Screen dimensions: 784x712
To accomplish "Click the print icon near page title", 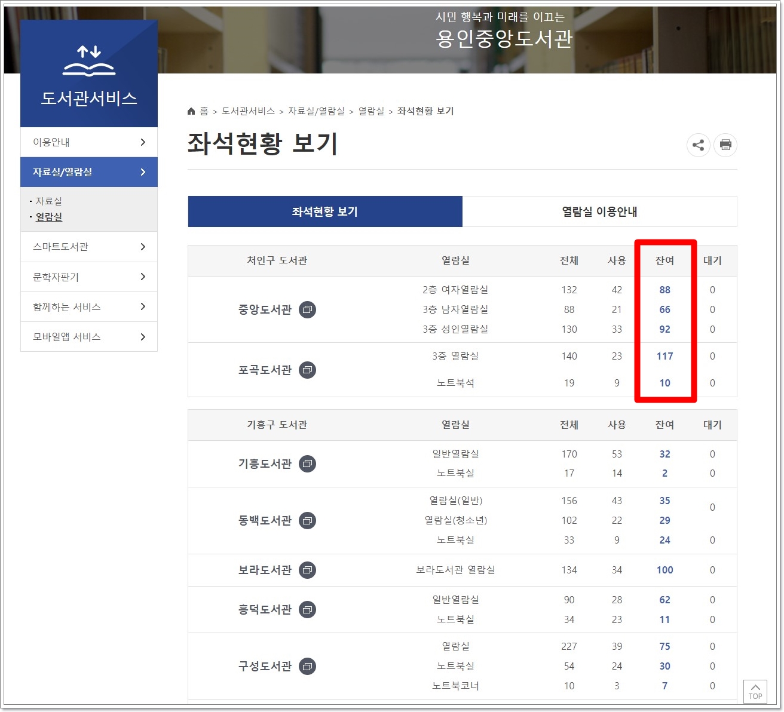I will pos(725,145).
